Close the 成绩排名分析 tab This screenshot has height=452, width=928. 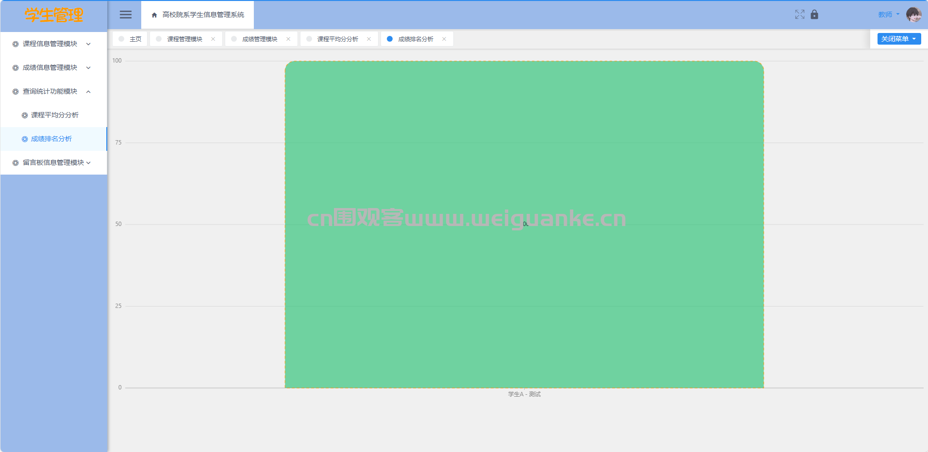click(444, 39)
